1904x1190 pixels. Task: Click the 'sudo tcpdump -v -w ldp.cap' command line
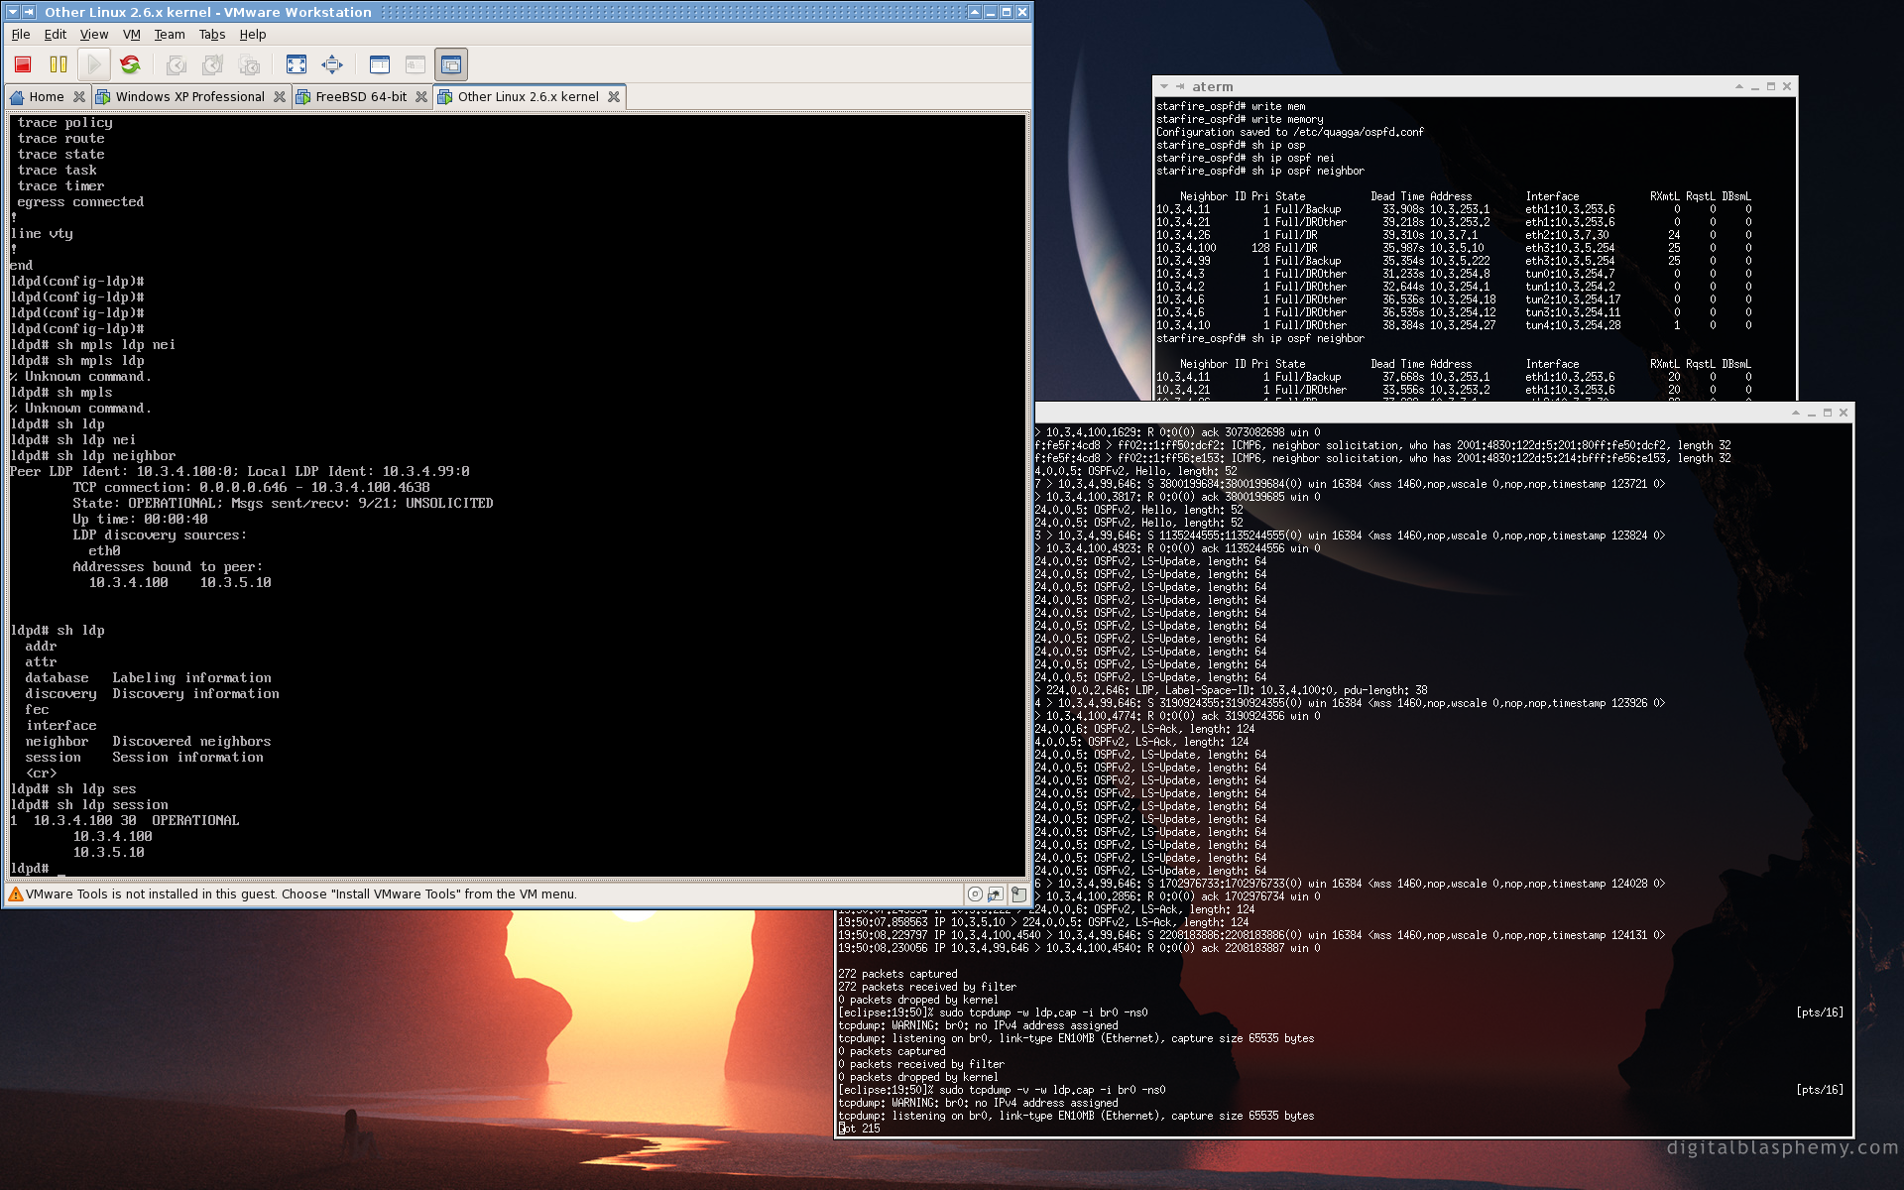point(1002,1090)
